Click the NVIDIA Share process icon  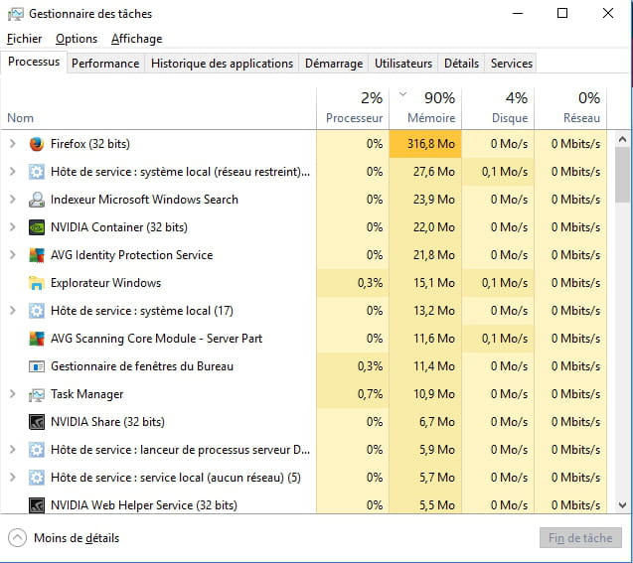pos(37,422)
